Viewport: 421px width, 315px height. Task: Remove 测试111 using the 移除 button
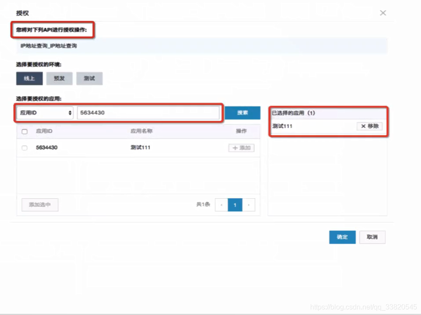tap(369, 126)
